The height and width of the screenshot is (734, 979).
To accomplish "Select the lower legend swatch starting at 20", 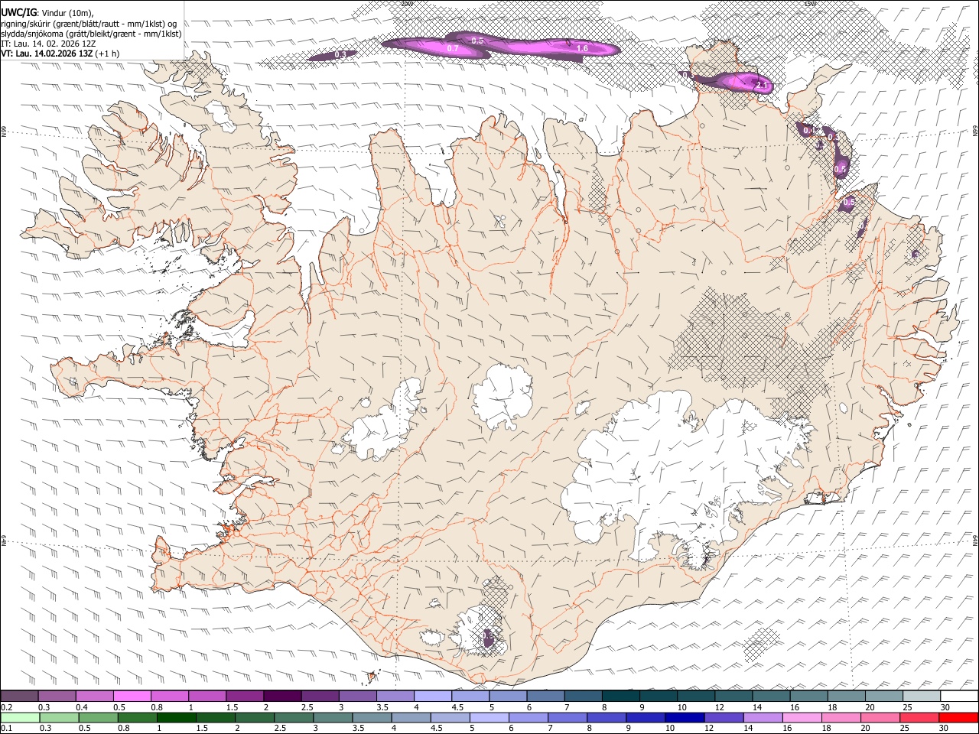I will tap(880, 717).
